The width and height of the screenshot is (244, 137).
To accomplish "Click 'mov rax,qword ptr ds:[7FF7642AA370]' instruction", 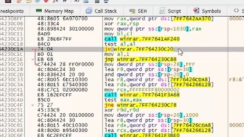I will pos(159,19).
